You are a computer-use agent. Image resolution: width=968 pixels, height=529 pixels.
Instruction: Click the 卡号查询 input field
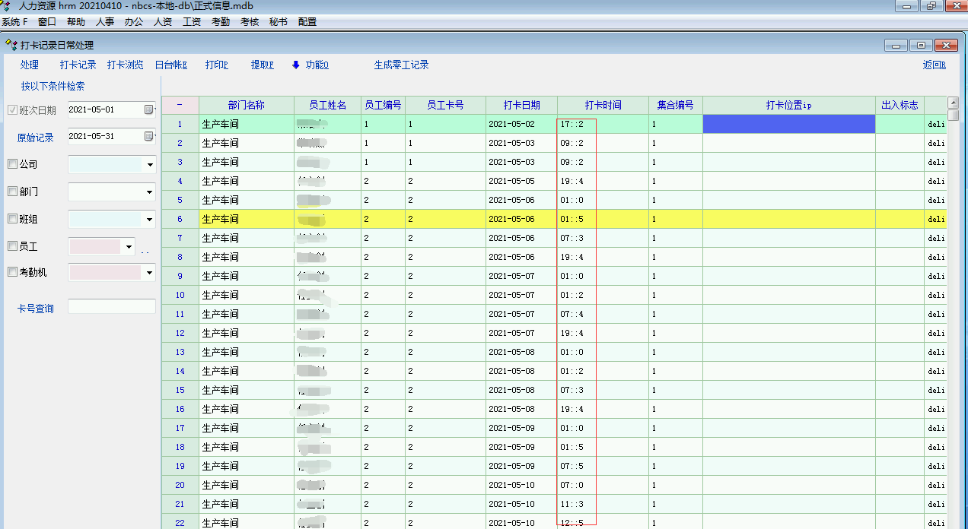click(x=112, y=307)
